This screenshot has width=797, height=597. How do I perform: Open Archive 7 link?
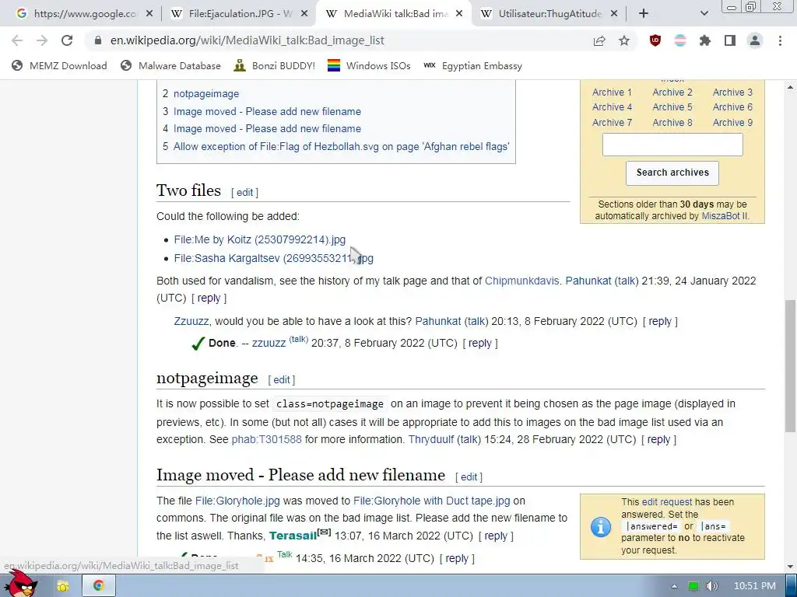pyautogui.click(x=612, y=122)
